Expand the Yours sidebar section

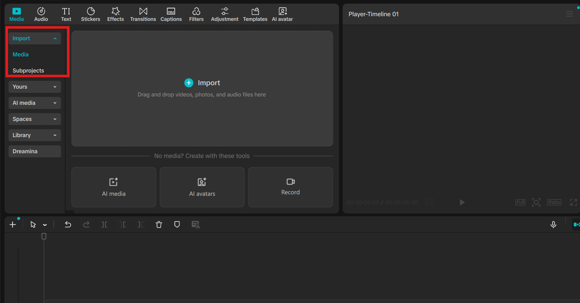click(35, 87)
